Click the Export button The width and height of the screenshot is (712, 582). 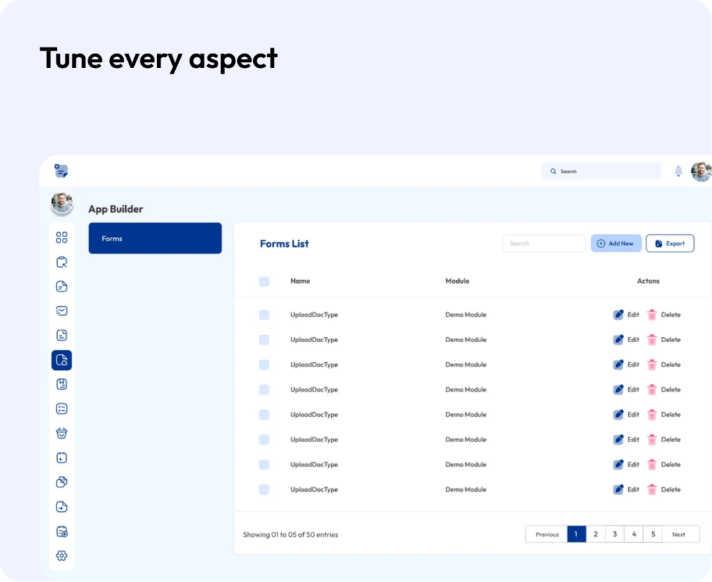click(670, 243)
